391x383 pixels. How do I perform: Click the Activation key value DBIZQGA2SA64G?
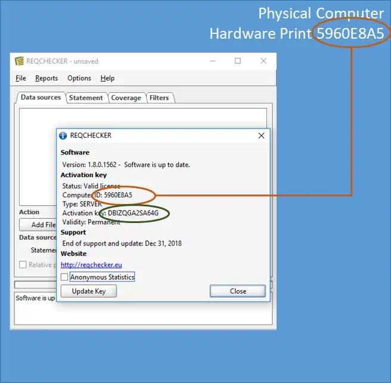click(133, 213)
